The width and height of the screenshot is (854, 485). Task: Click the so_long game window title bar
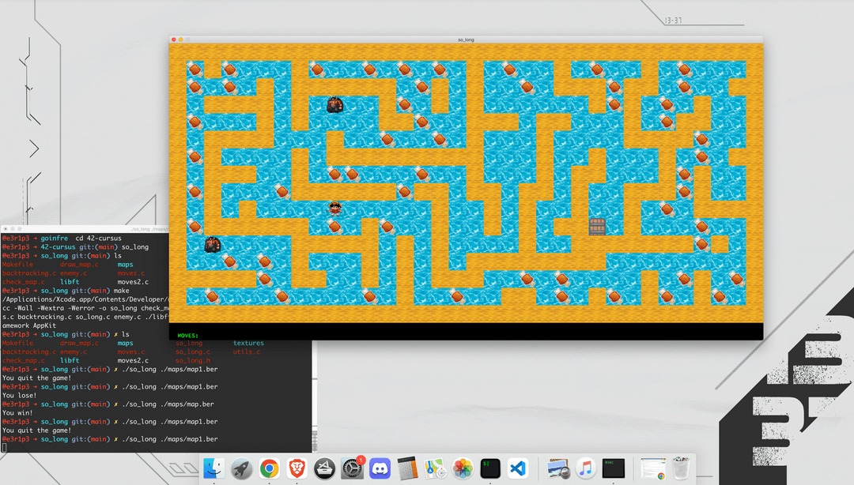467,39
